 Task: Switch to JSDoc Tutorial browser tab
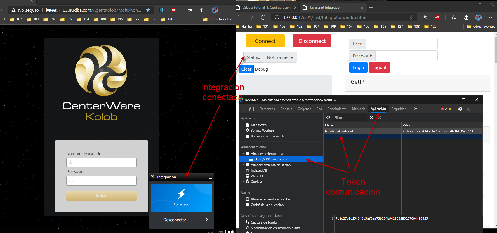coord(267,8)
